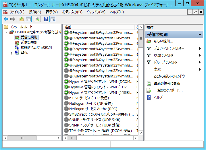The image size is (206, 150).
Task: Toggle the console tree show/hide icon
Action: (x=28, y=19)
